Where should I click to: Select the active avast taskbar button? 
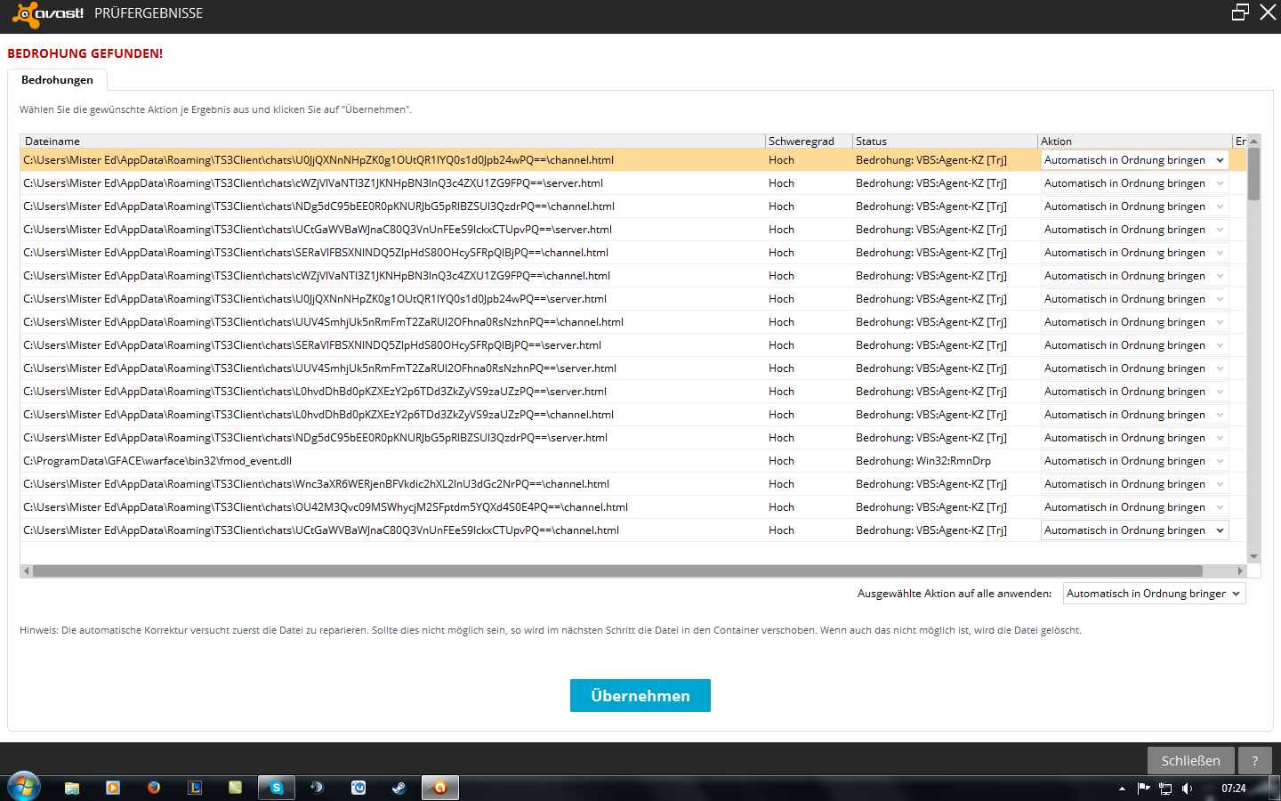439,788
